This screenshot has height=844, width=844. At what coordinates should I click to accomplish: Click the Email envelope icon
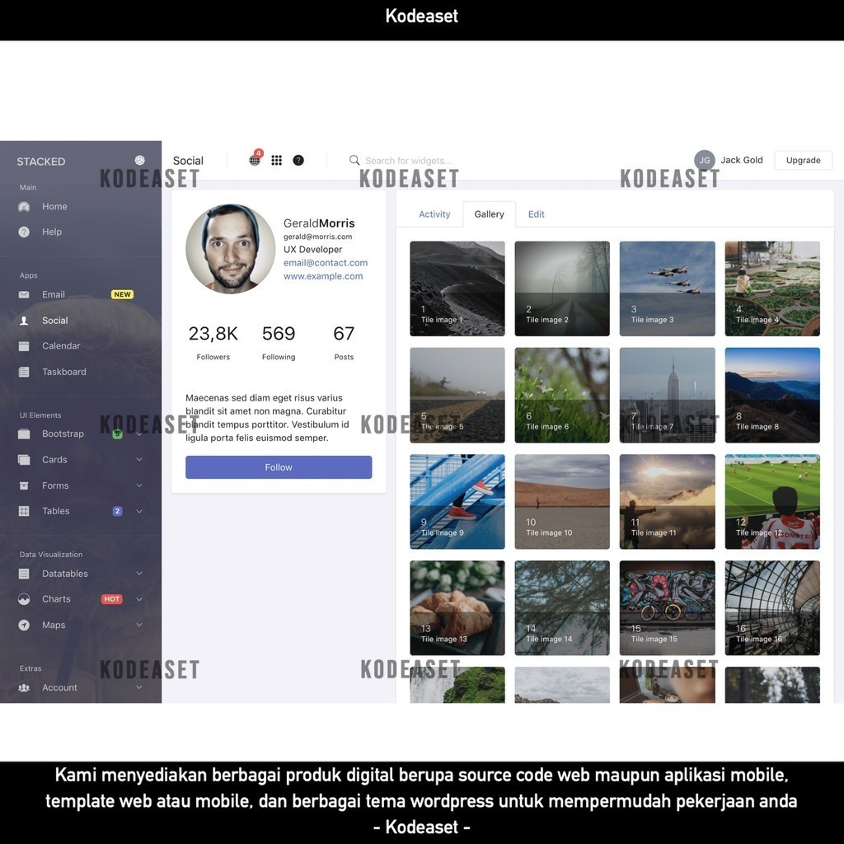(24, 294)
